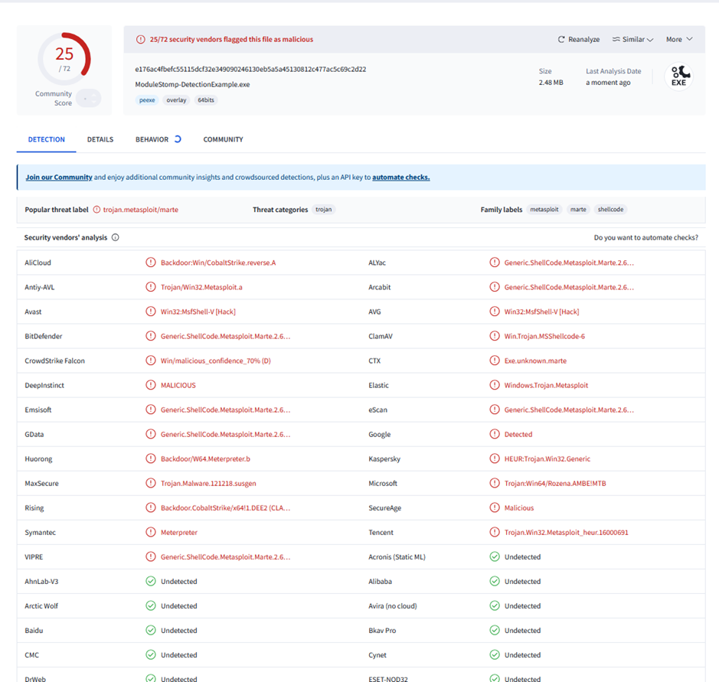Click the alert icon in the ALYac row
Viewport: 719px width, 682px height.
495,263
